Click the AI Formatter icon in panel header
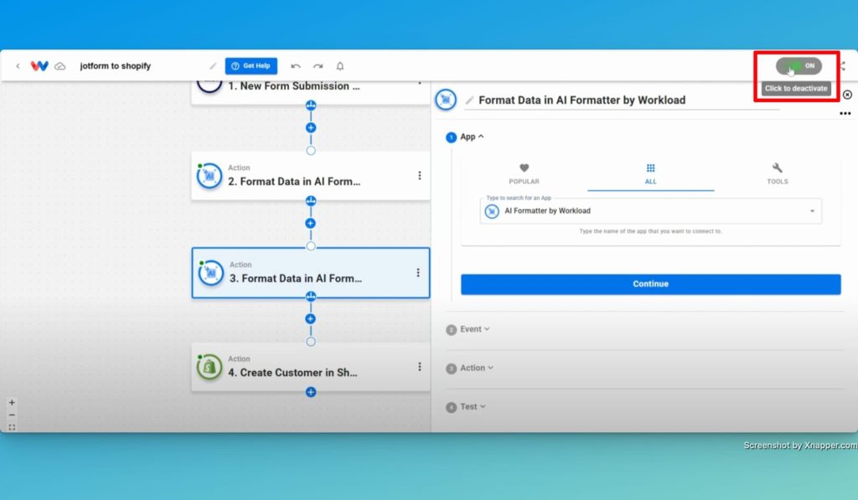This screenshot has width=858, height=500. point(446,100)
